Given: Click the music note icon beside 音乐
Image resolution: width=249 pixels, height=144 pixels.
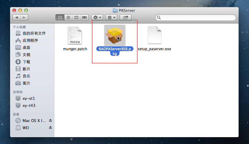Looking at the screenshot, I should (18, 76).
